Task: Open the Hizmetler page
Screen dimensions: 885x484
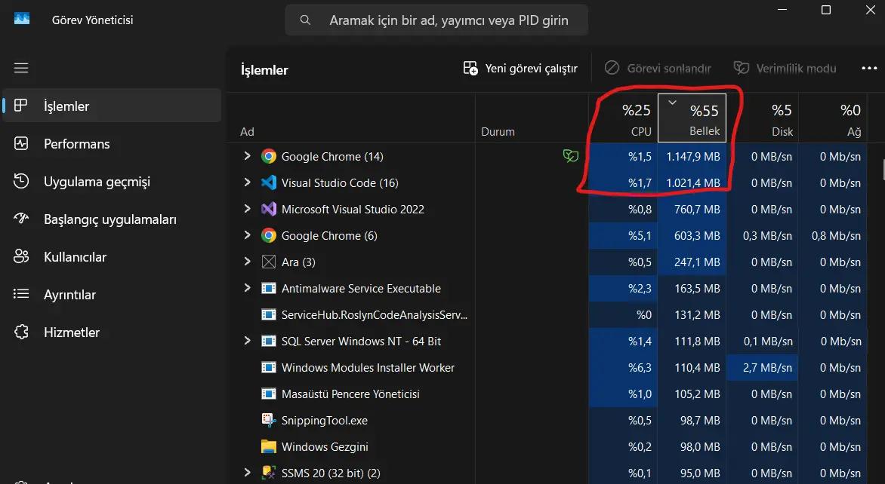Action: 112,332
